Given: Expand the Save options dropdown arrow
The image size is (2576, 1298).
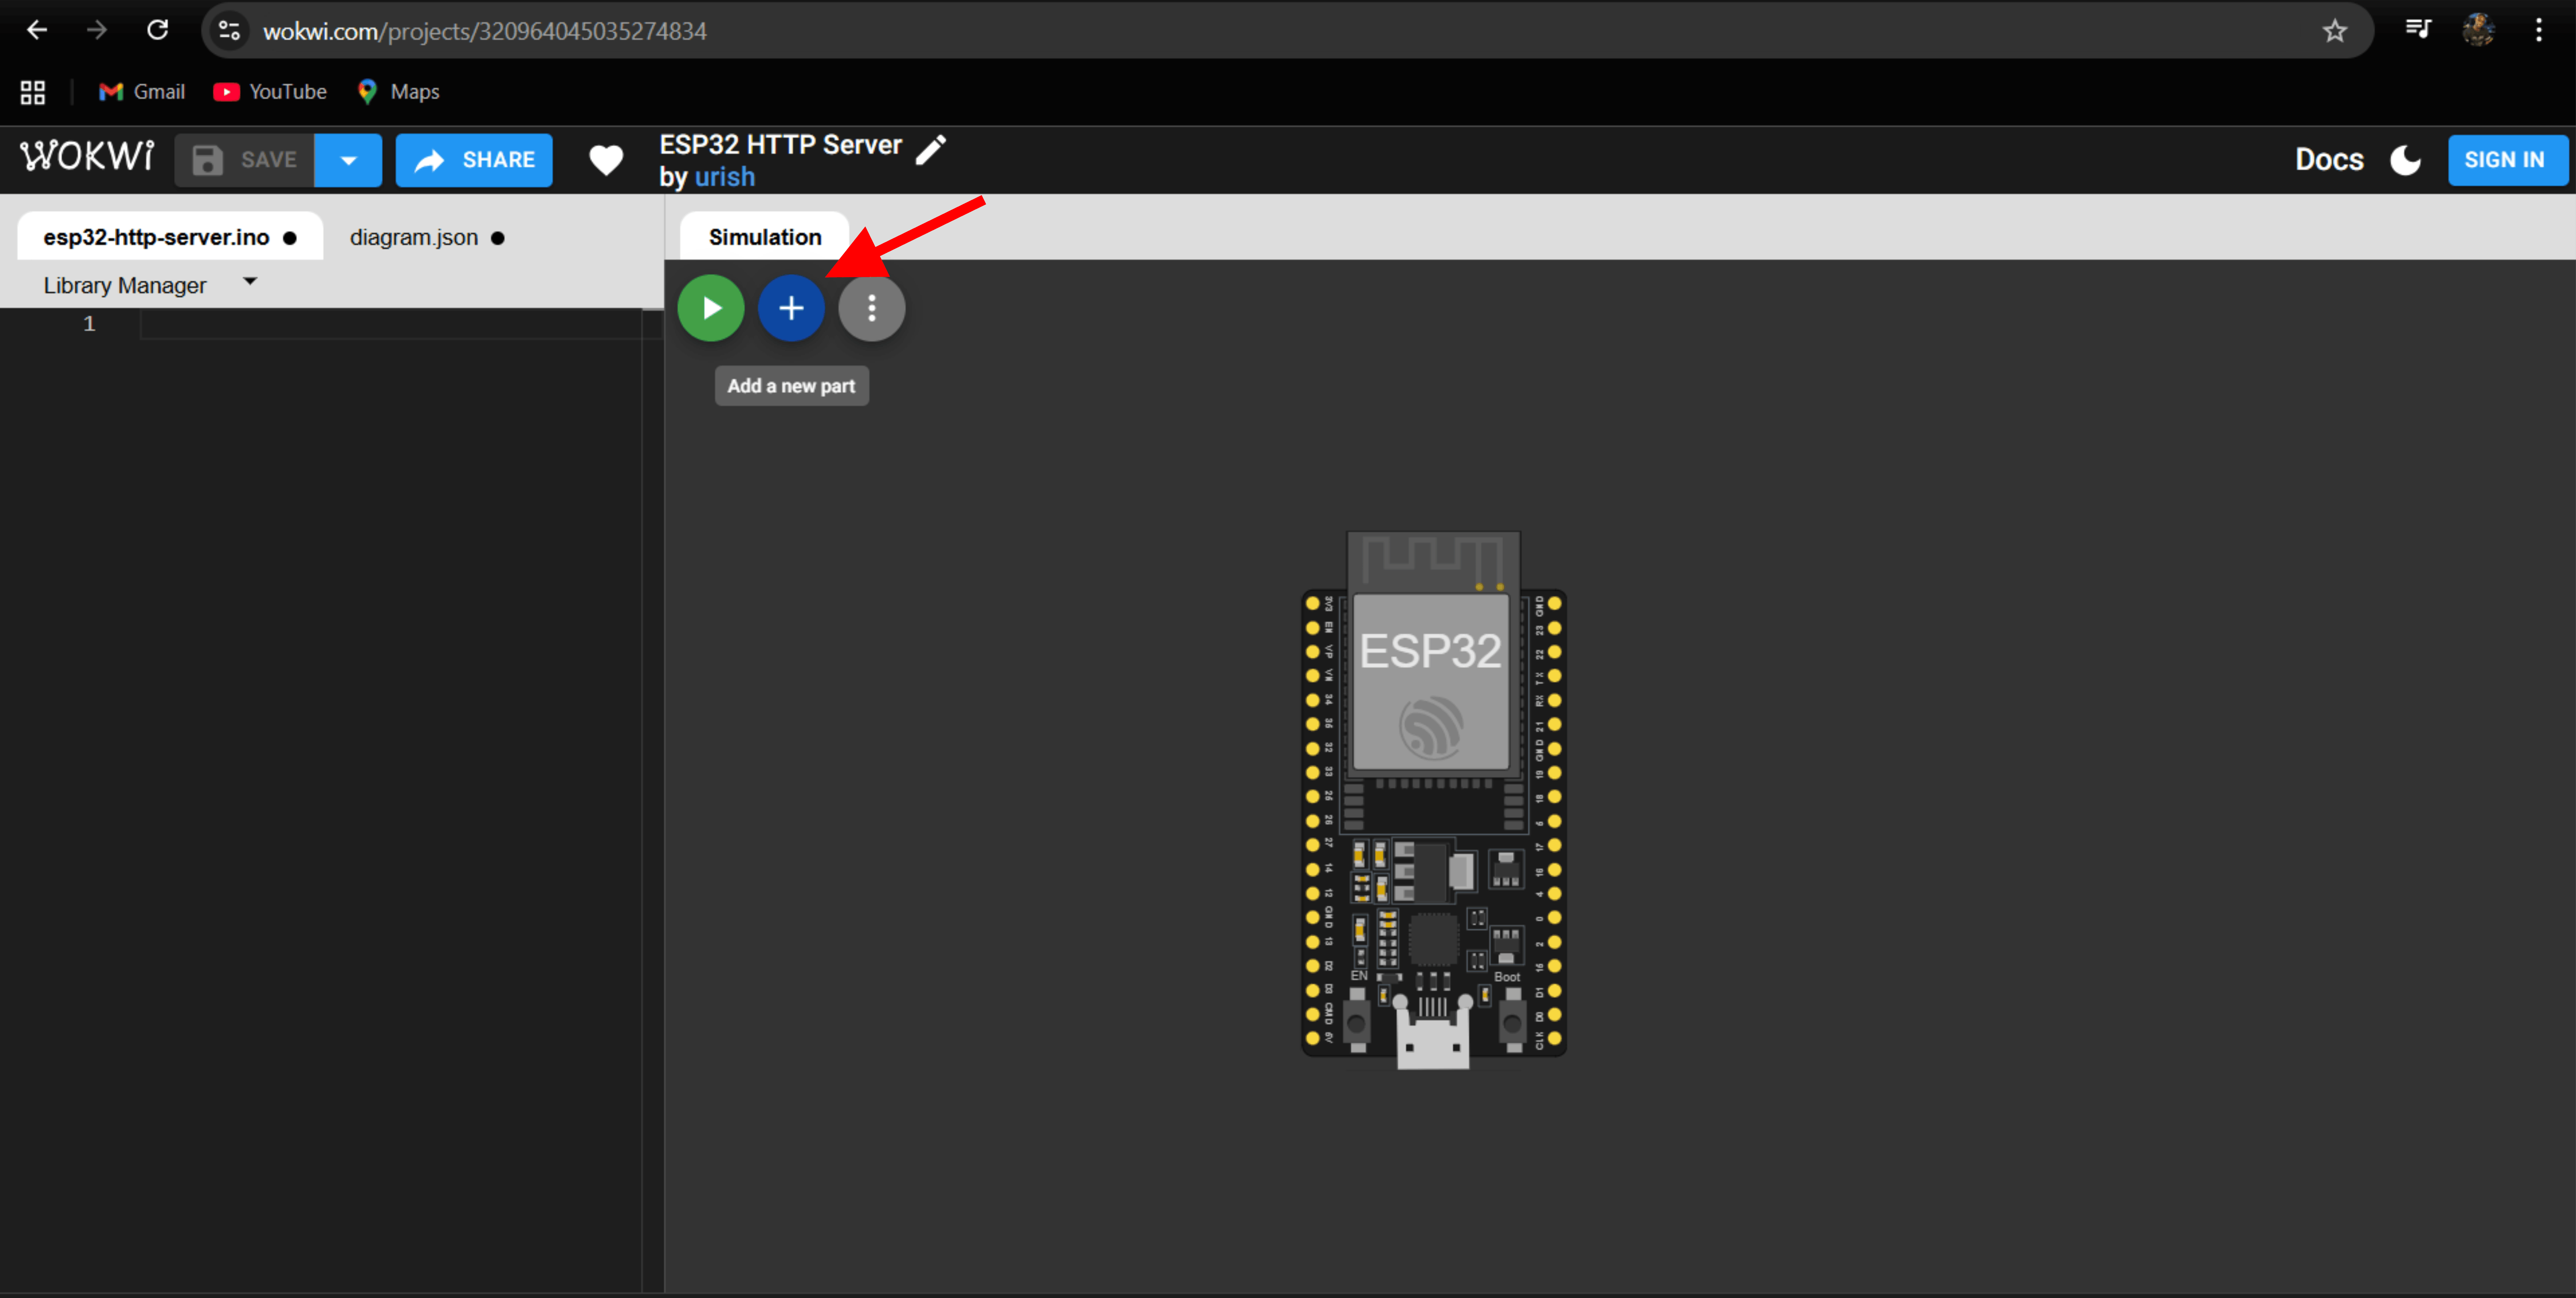Looking at the screenshot, I should pyautogui.click(x=348, y=160).
